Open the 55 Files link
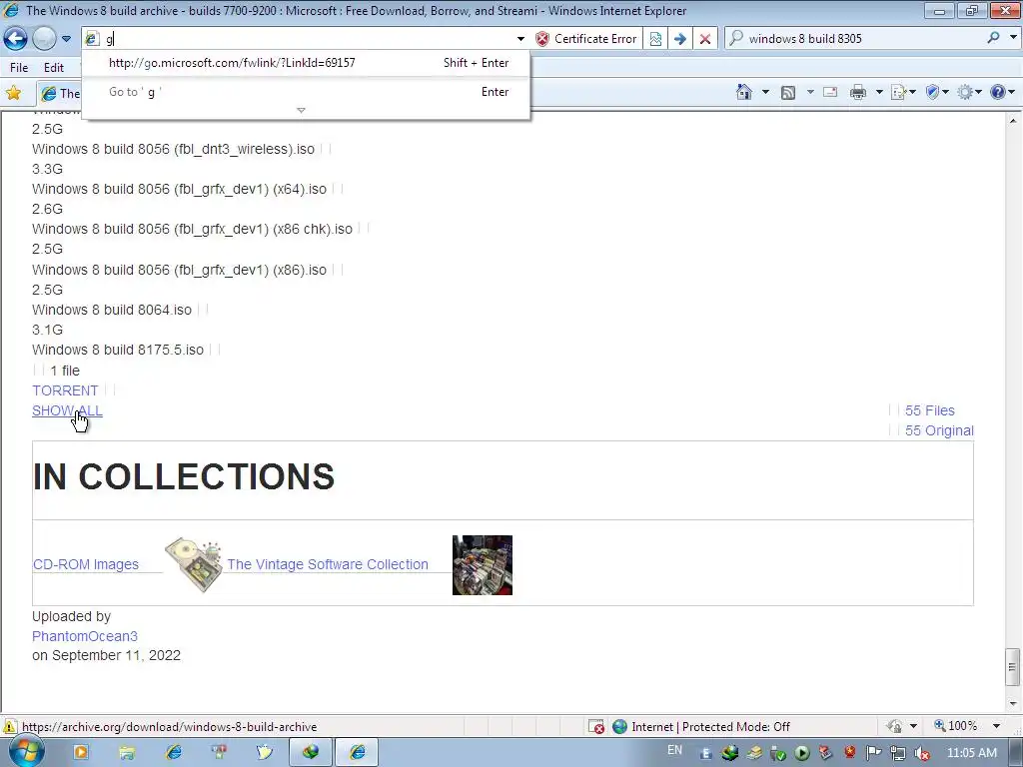Screen dimensions: 1023x767 [x=930, y=410]
